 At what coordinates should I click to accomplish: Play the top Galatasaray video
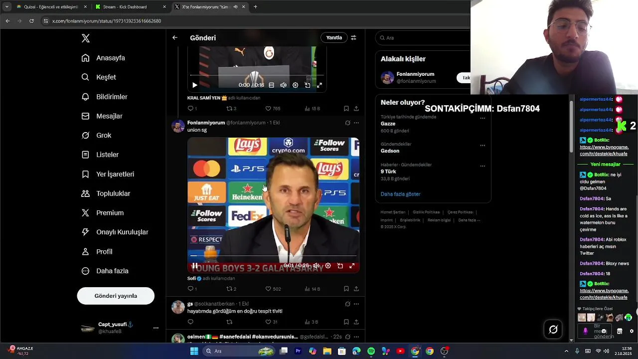[195, 85]
